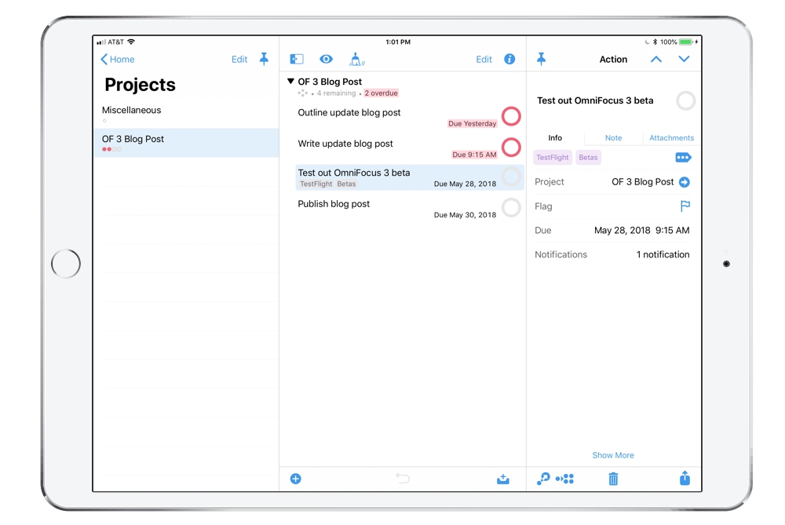
Task: Click the Clean Up broom icon
Action: coord(356,60)
